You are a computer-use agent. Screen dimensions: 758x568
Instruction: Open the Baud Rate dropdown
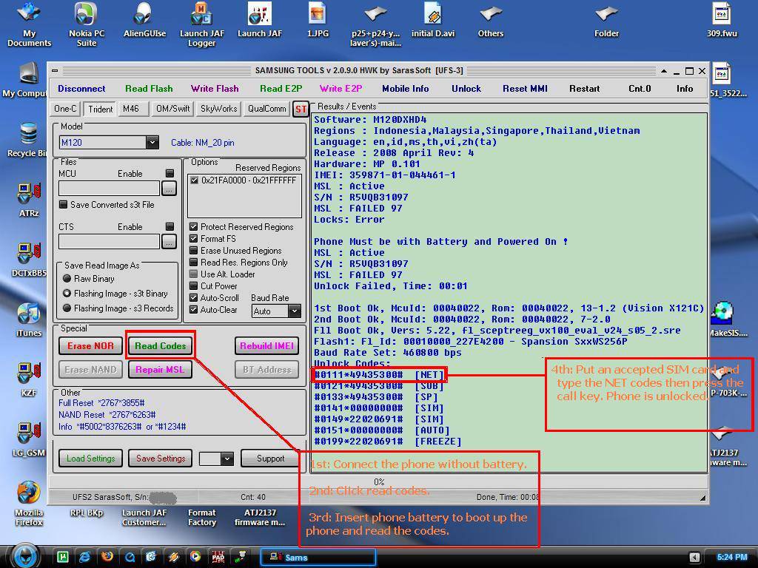(295, 311)
